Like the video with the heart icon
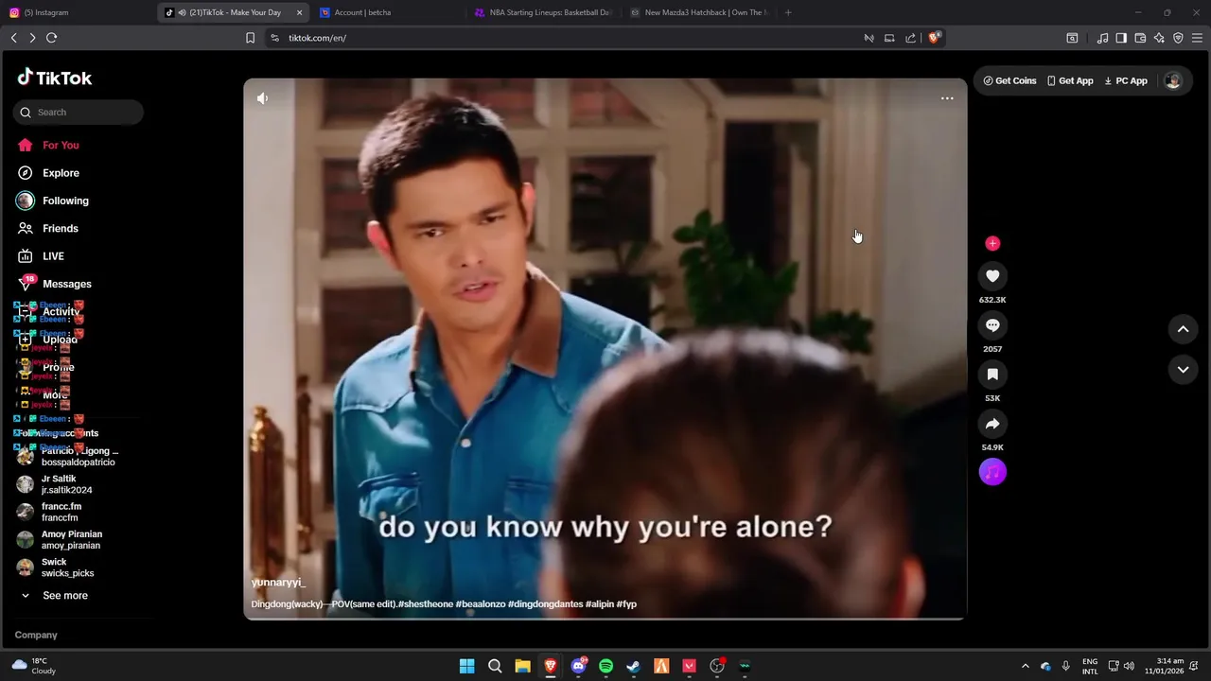Image resolution: width=1211 pixels, height=681 pixels. pos(992,276)
